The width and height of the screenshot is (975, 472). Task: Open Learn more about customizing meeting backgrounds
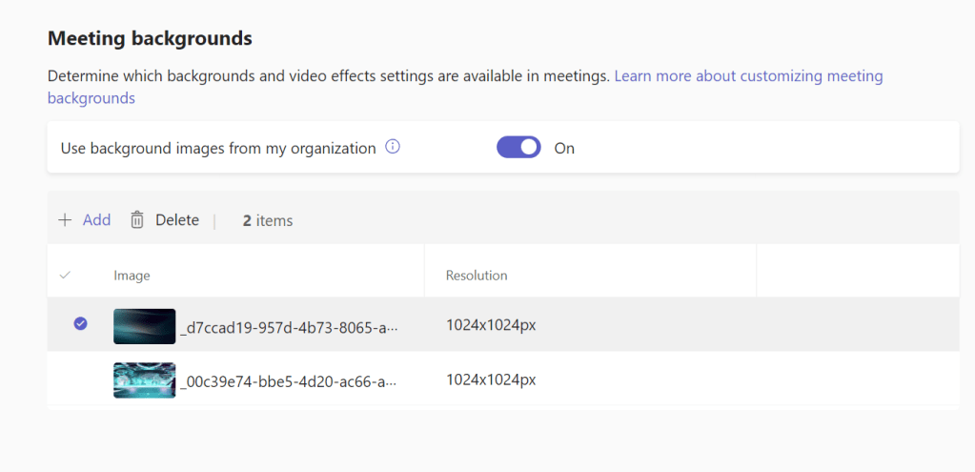(x=748, y=76)
